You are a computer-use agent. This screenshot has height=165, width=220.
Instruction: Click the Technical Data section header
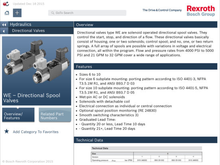tap(145, 140)
